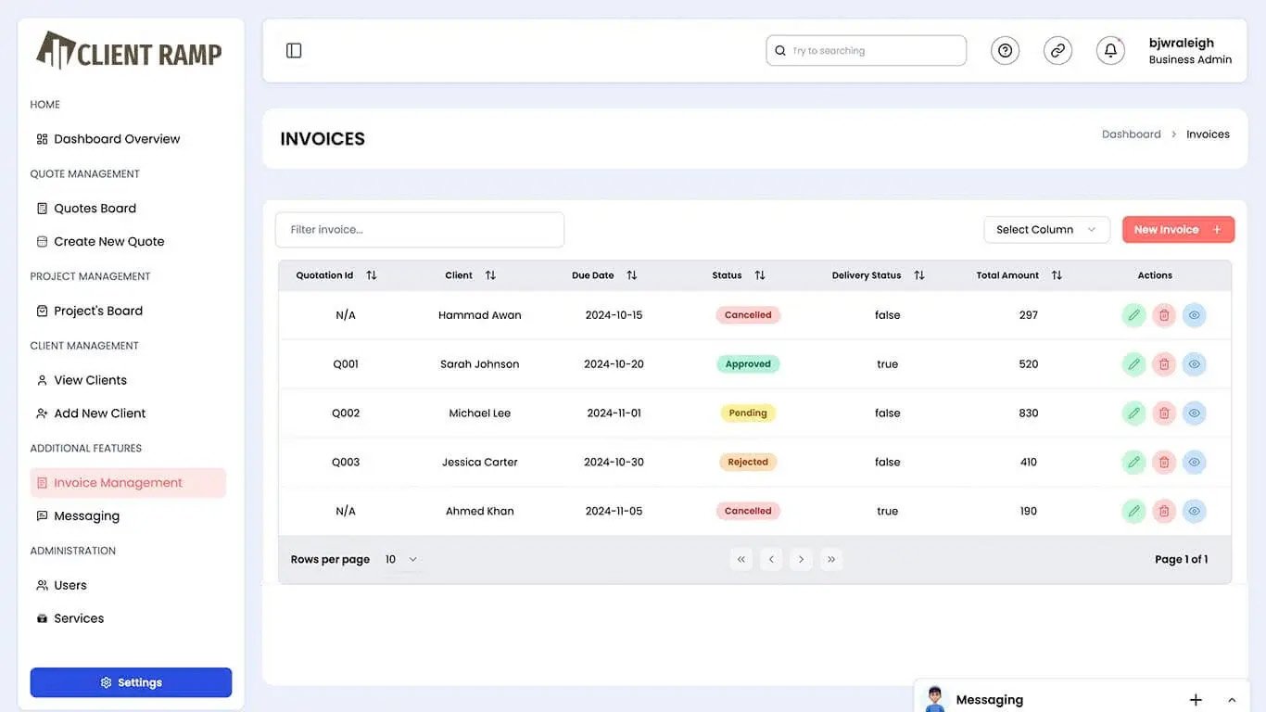View Michael Lee's invoice details

coord(1195,413)
